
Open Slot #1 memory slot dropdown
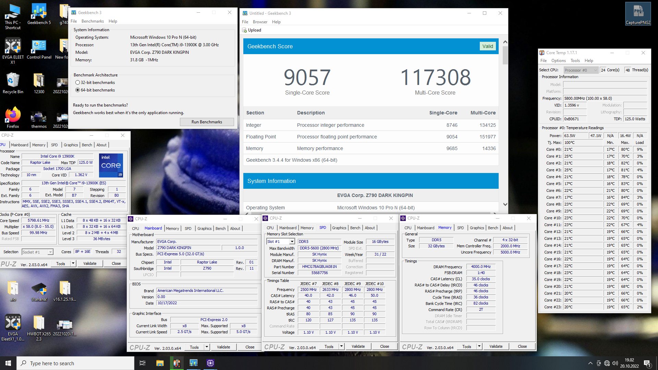[280, 242]
